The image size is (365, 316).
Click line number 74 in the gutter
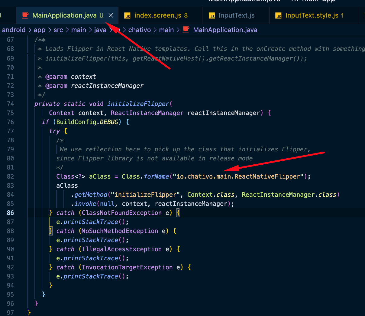[10, 104]
